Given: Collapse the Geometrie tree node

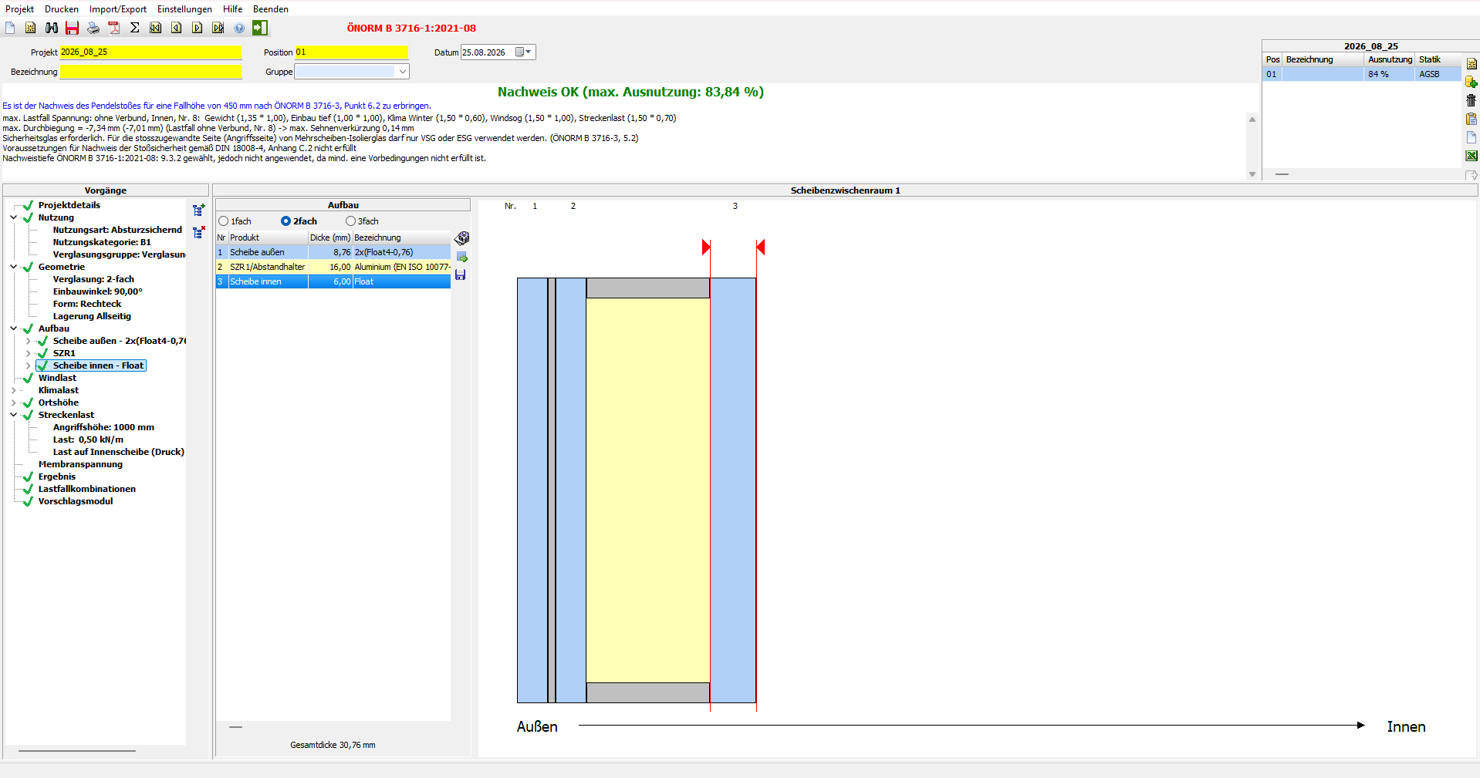Looking at the screenshot, I should pos(14,267).
